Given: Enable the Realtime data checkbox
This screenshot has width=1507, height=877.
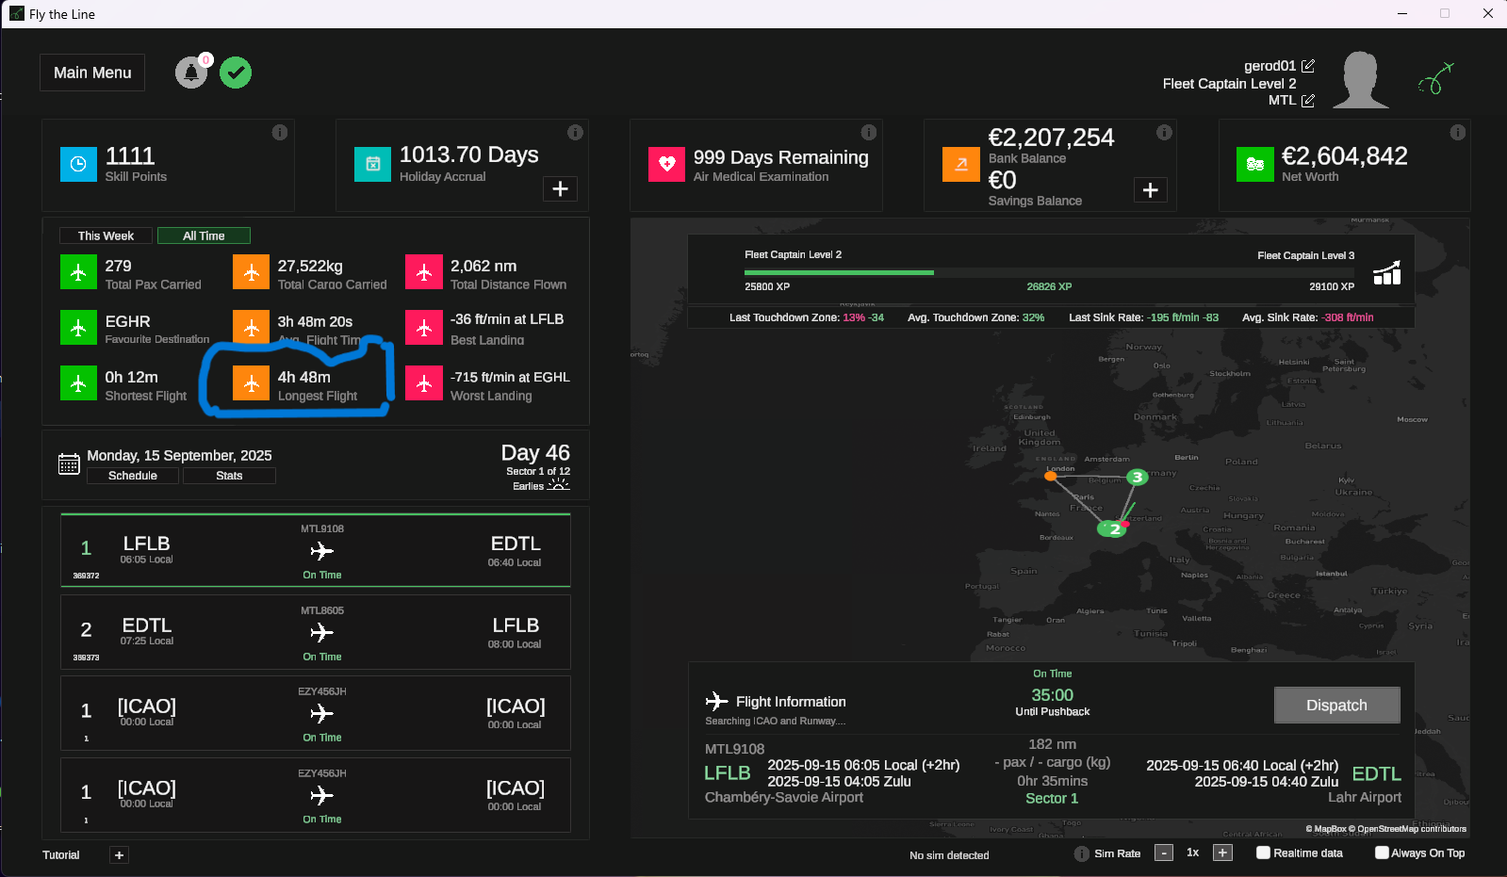Looking at the screenshot, I should click(x=1264, y=853).
